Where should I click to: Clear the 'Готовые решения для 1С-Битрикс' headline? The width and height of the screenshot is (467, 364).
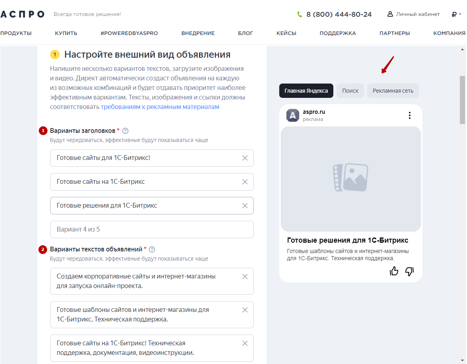(245, 206)
